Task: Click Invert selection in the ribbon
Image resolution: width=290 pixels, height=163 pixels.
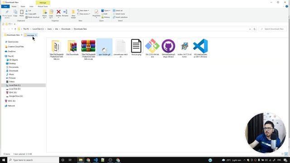Action: 120,17
